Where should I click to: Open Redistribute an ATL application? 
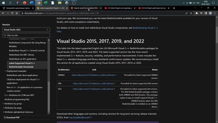pos(22,59)
